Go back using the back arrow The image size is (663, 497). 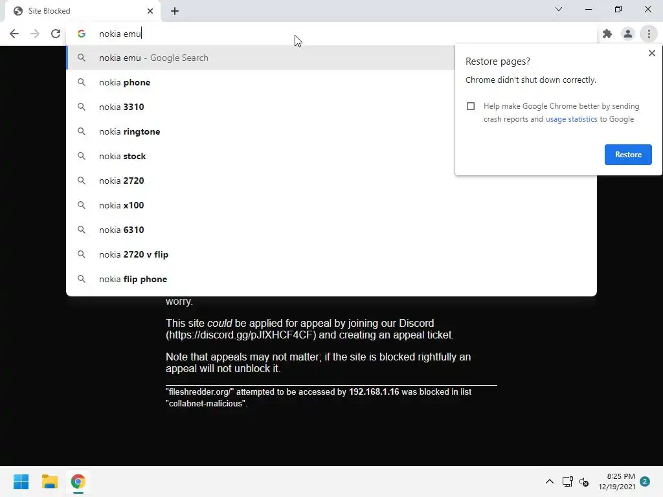tap(14, 34)
